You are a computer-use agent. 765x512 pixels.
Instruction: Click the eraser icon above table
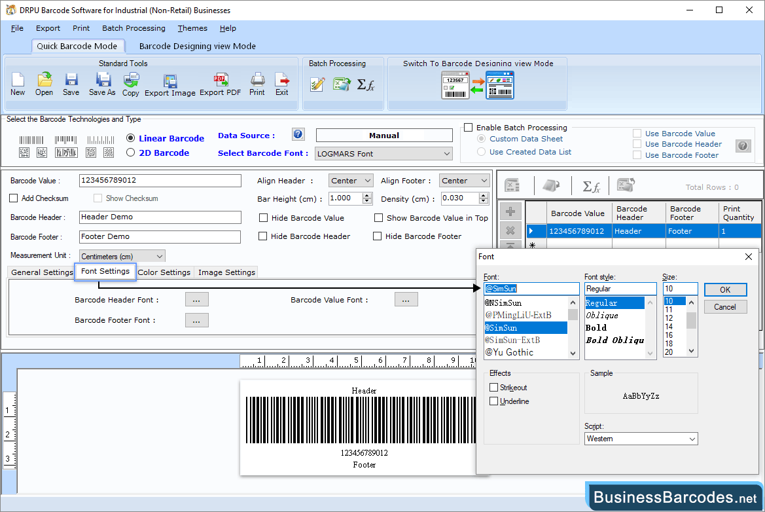(x=551, y=185)
